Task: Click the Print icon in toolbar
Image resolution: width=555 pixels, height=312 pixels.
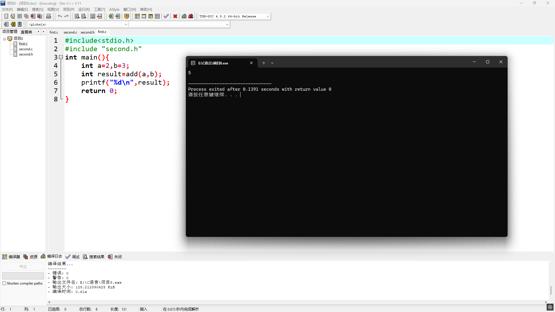Action: (49, 16)
